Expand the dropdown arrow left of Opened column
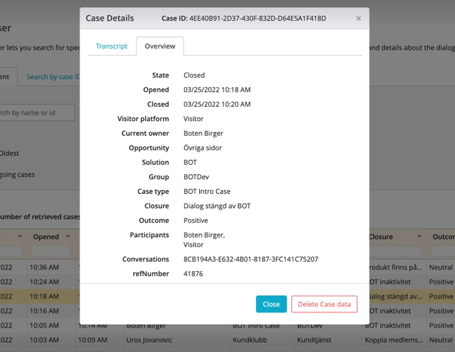This screenshot has height=352, width=455. tap(19, 236)
